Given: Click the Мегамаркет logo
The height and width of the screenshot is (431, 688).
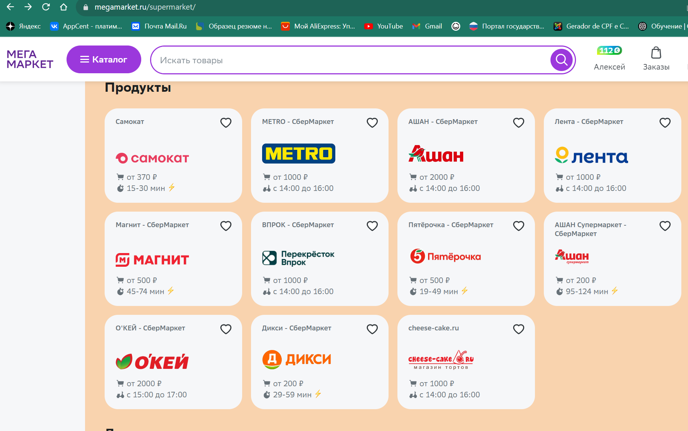Looking at the screenshot, I should tap(30, 59).
